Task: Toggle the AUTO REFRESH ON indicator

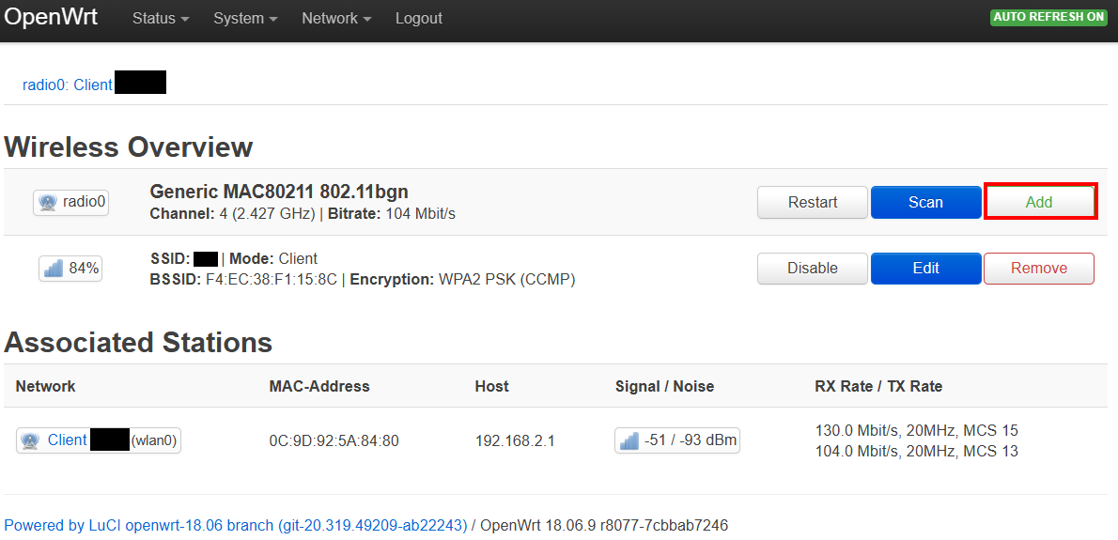Action: pos(1048,18)
